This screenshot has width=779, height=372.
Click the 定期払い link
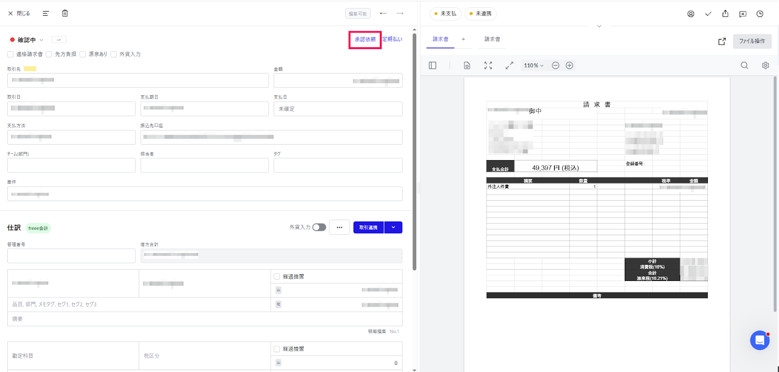[392, 39]
